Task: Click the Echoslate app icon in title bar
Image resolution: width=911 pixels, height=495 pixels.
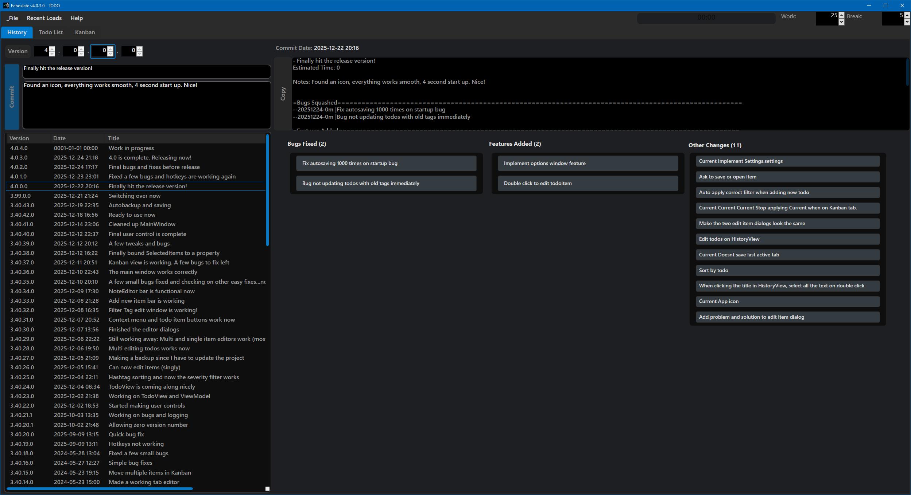Action: 6,5
